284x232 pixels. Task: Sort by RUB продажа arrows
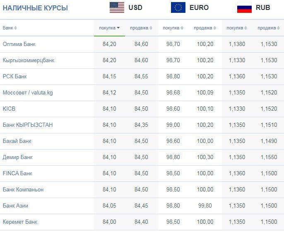pos(278,28)
